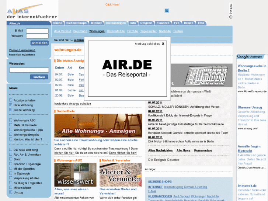Open the Bauchtanz submenu link

coord(80,31)
